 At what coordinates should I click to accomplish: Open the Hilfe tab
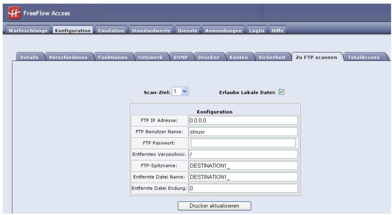coord(277,30)
